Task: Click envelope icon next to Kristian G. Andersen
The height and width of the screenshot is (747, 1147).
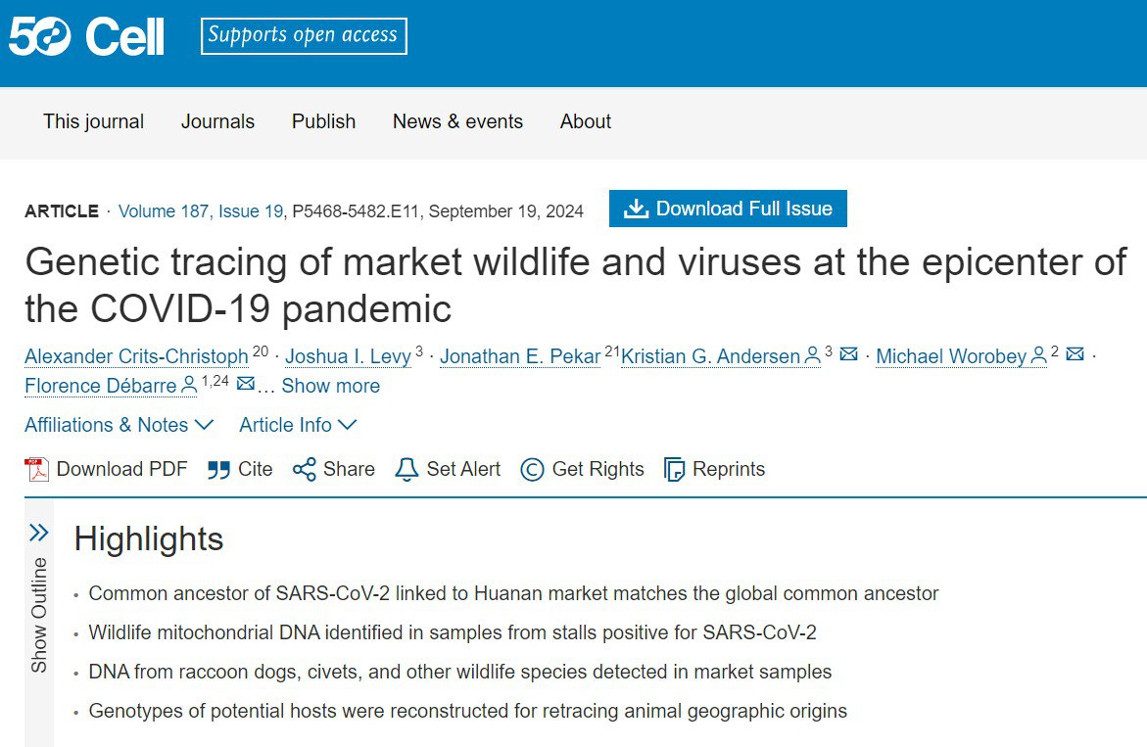Action: pos(848,354)
